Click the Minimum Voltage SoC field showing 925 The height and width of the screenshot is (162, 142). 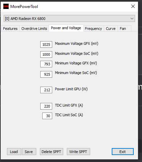(x=46, y=74)
